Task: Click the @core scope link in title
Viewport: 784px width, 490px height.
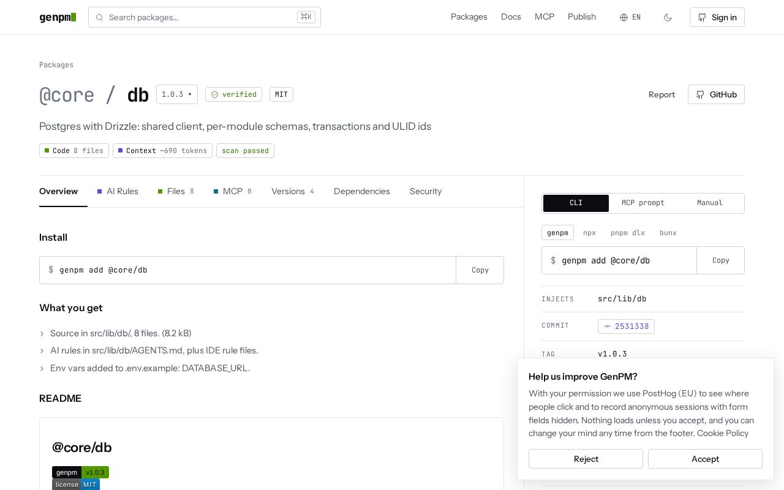Action: 67,95
